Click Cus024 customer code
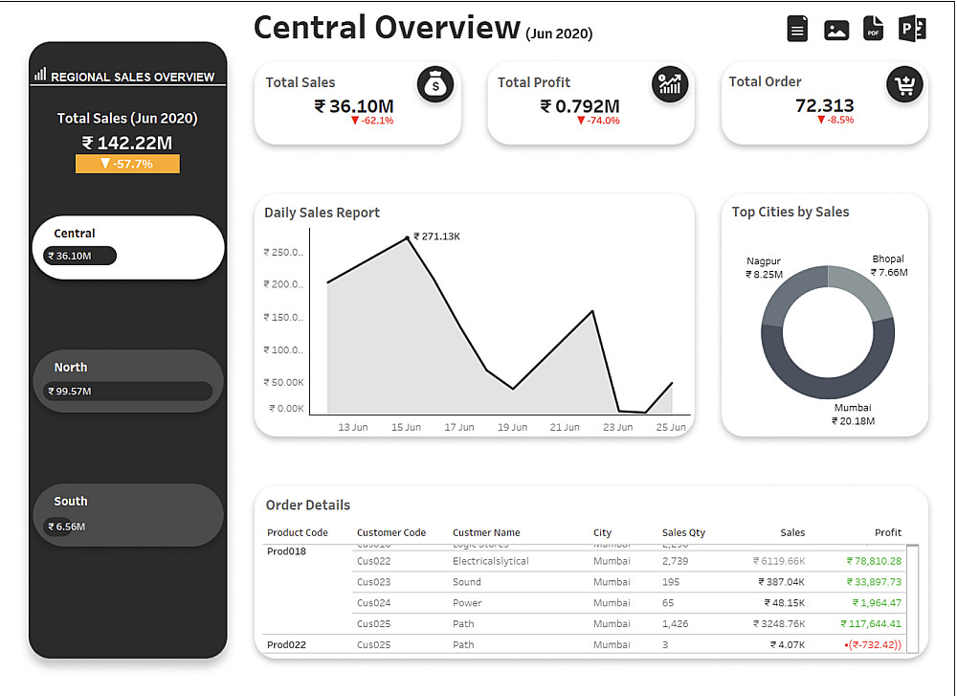The width and height of the screenshot is (957, 696). point(373,602)
